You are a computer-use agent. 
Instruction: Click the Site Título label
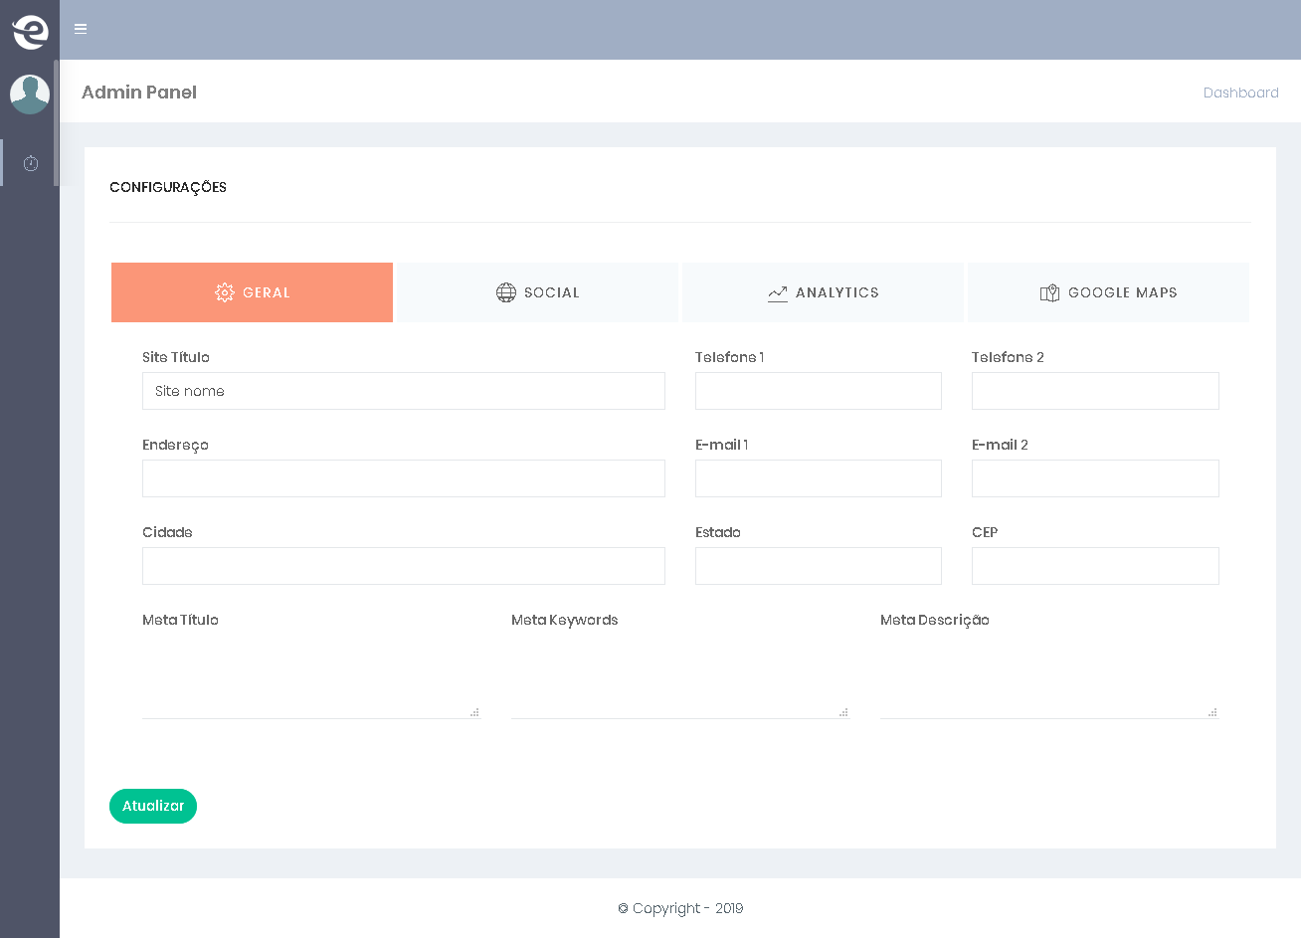(x=176, y=357)
